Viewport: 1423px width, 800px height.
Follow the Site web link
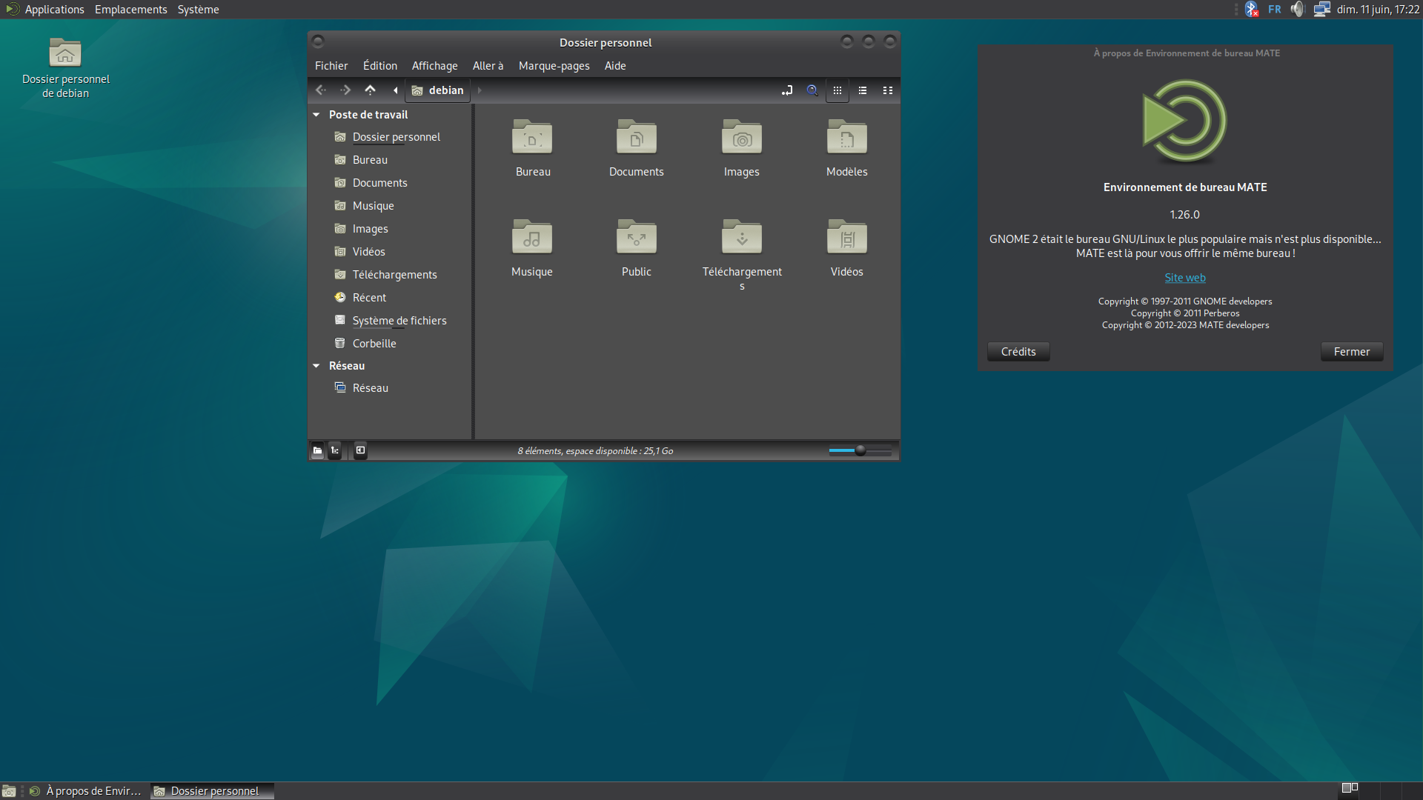(1185, 278)
